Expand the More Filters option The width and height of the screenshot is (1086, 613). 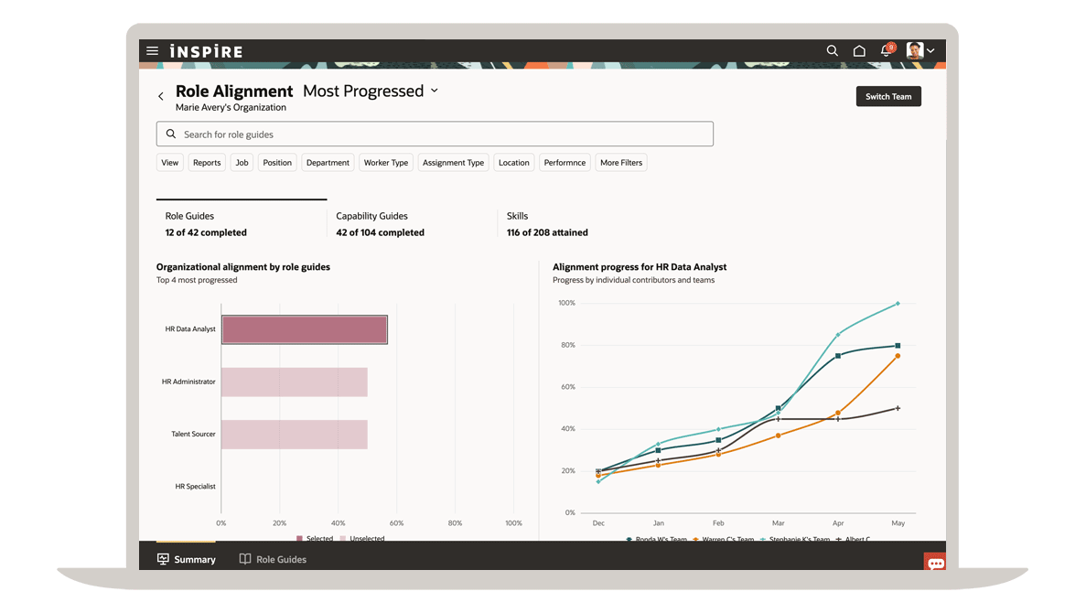tap(621, 163)
